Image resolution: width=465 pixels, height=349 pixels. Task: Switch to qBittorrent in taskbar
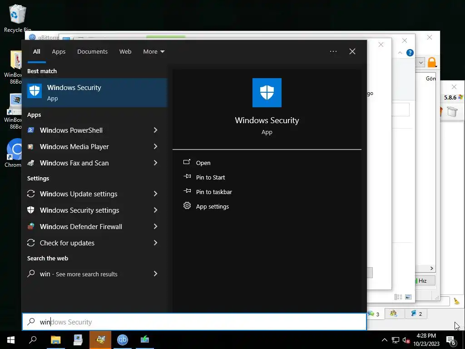click(x=123, y=340)
